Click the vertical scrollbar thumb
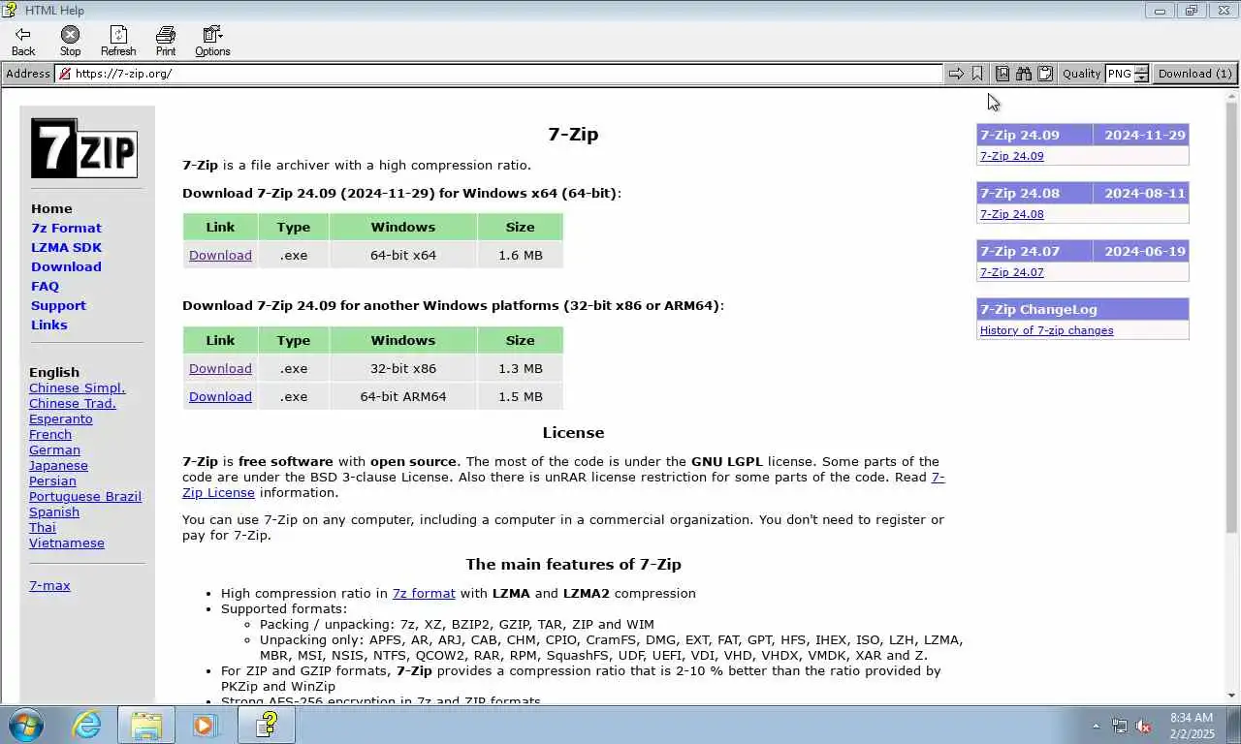Viewport: 1241px width, 744px height. pyautogui.click(x=1231, y=320)
